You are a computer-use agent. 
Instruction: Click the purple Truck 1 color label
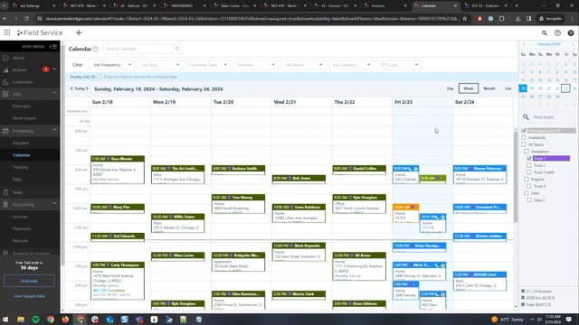point(551,158)
